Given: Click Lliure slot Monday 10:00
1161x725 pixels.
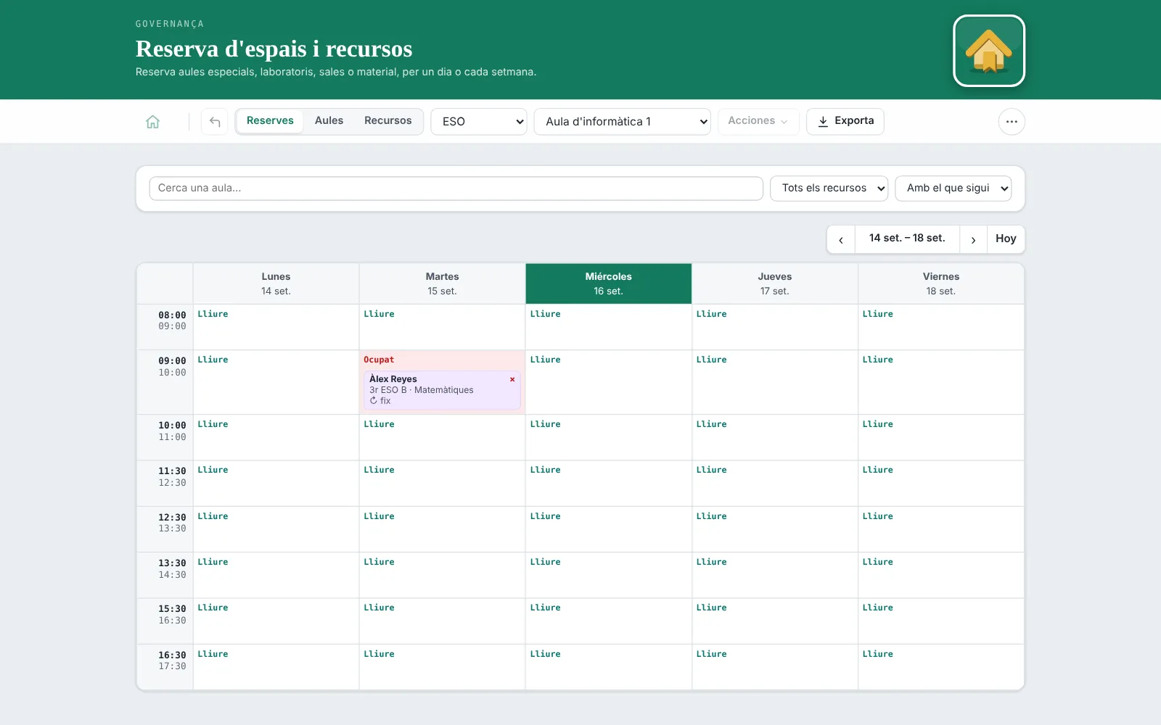Looking at the screenshot, I should click(x=276, y=437).
